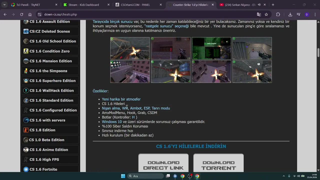Switch to CSOrtami.COM - PANEL tab
Viewport: 320px width, 180px height.
coord(139,5)
